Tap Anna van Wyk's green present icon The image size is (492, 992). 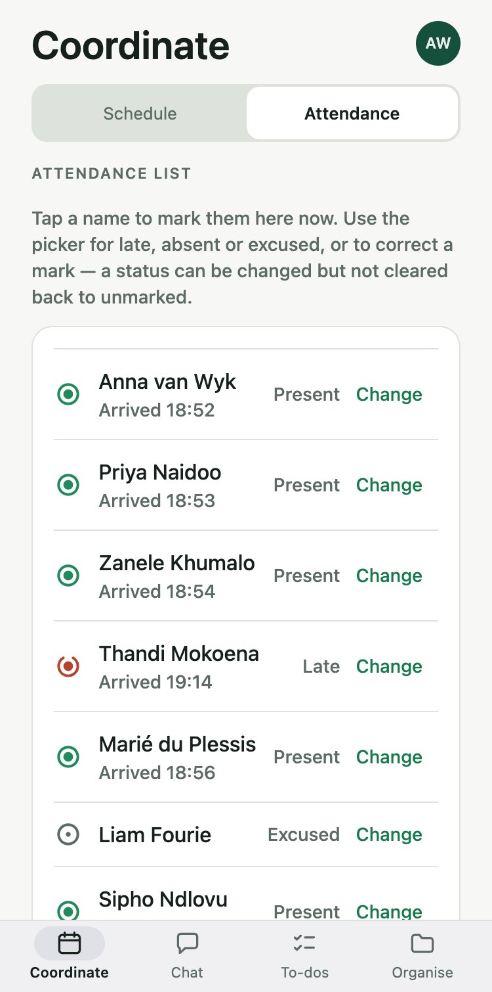click(68, 395)
